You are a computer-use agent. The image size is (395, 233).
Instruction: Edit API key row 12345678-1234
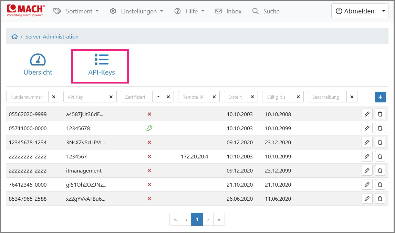367,142
